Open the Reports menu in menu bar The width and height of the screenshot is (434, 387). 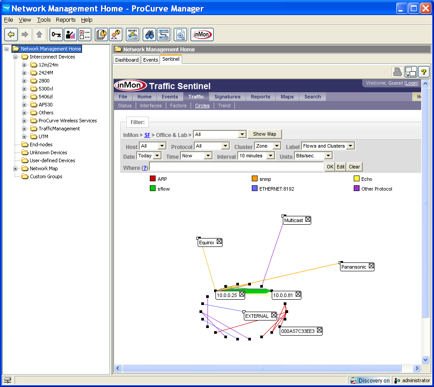pos(66,20)
